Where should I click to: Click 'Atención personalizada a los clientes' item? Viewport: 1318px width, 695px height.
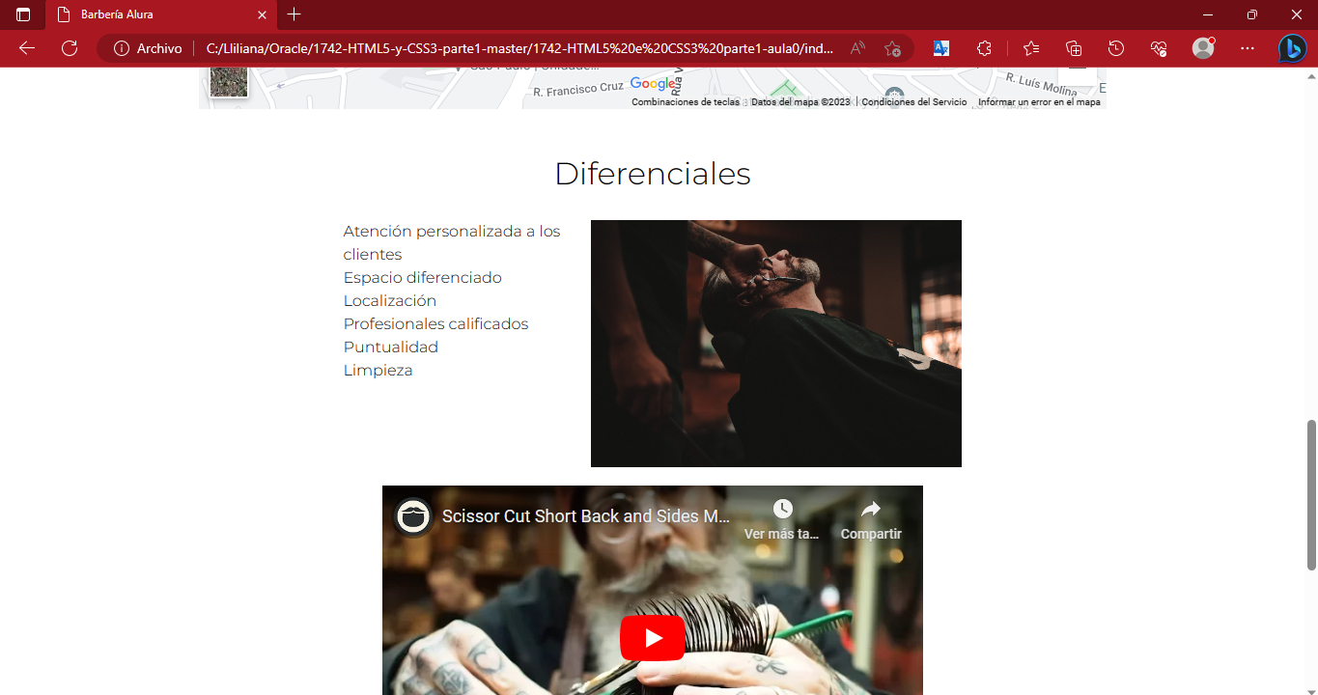452,243
